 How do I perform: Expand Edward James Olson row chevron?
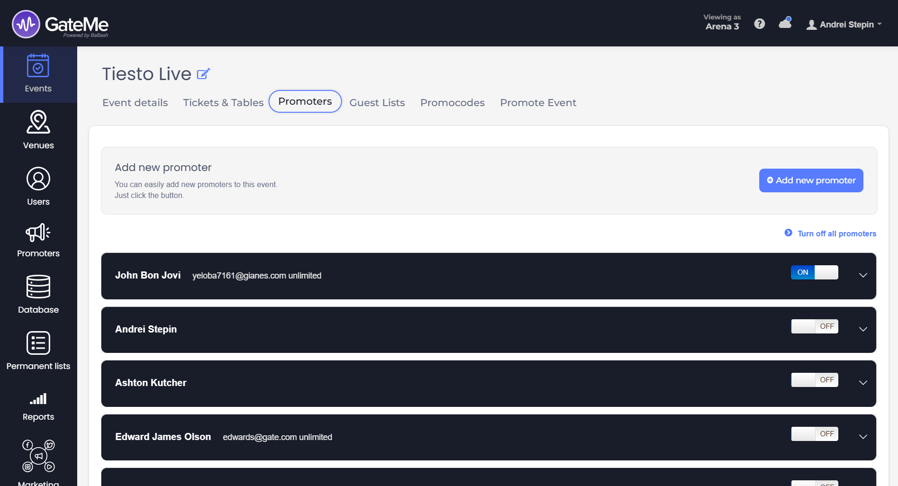point(863,437)
